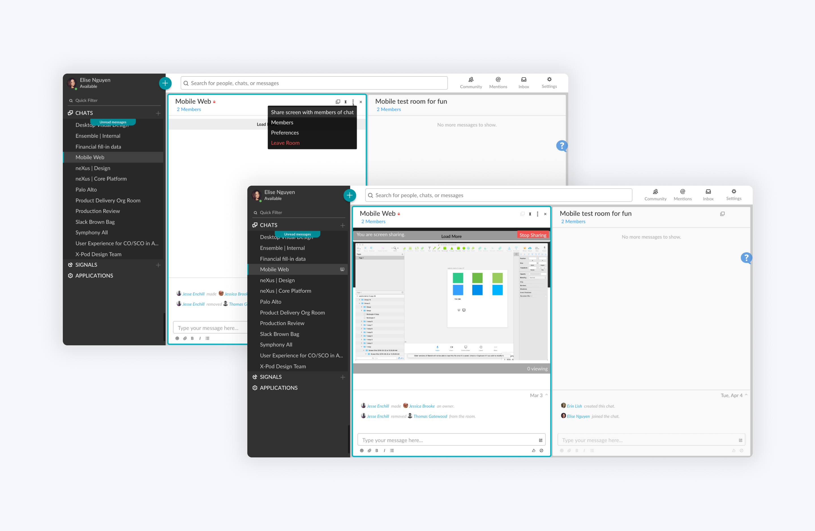Click the Community icon in the back window
Screen dimensions: 815x531
coord(471,83)
